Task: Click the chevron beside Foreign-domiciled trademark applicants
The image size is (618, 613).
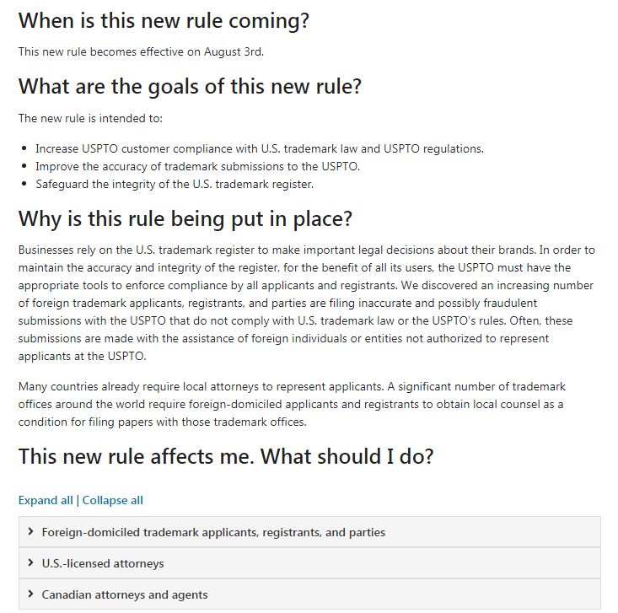Action: [30, 532]
